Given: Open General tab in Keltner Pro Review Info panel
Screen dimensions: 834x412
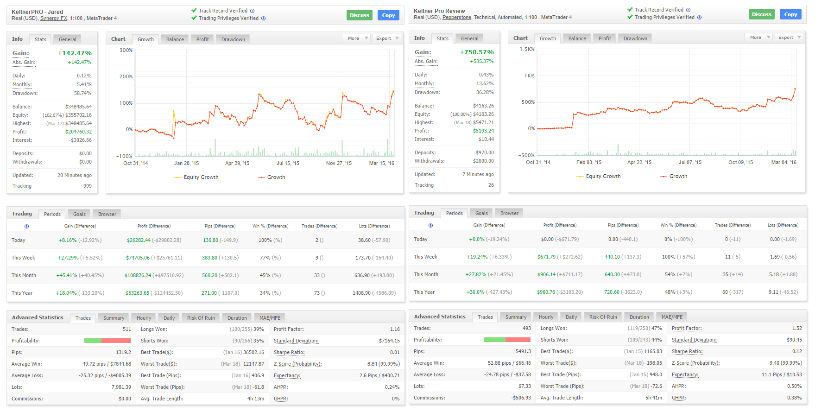Looking at the screenshot, I should click(470, 38).
